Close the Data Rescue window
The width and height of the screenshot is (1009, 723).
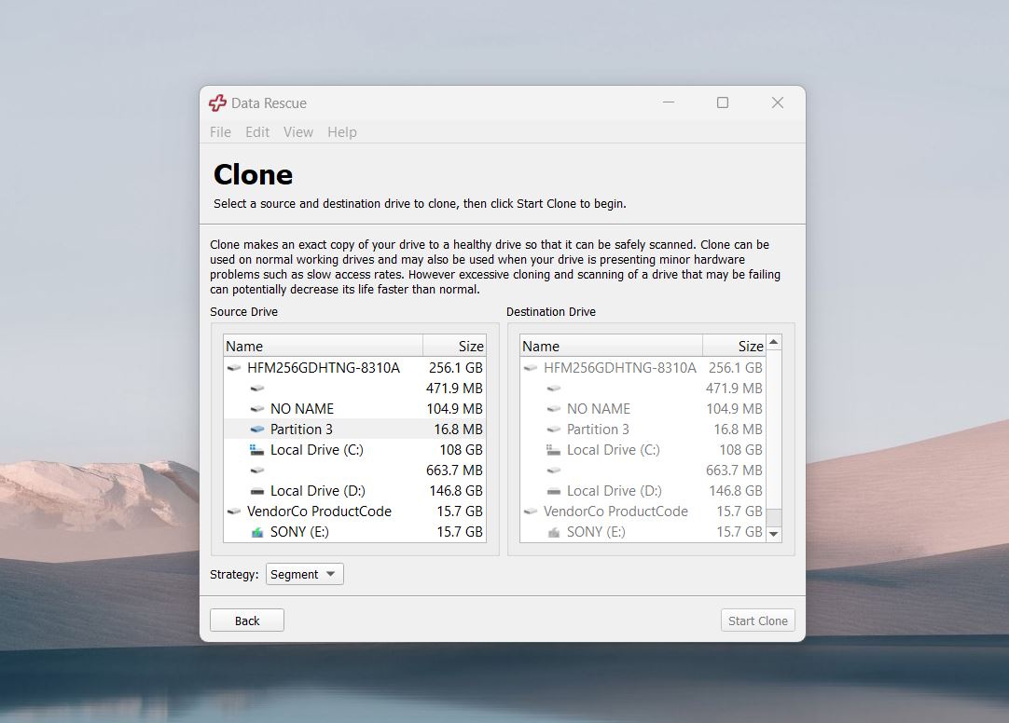(778, 102)
